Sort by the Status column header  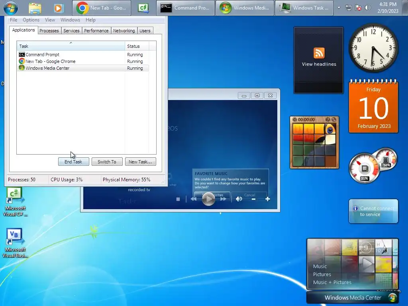click(137, 46)
